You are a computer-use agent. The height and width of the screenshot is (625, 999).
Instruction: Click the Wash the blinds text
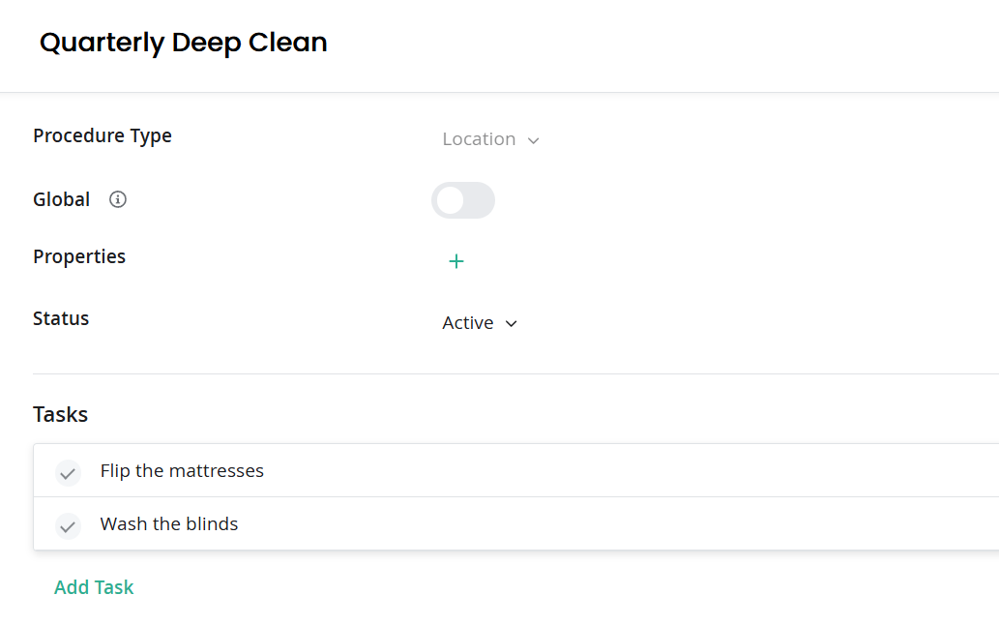[x=169, y=523]
